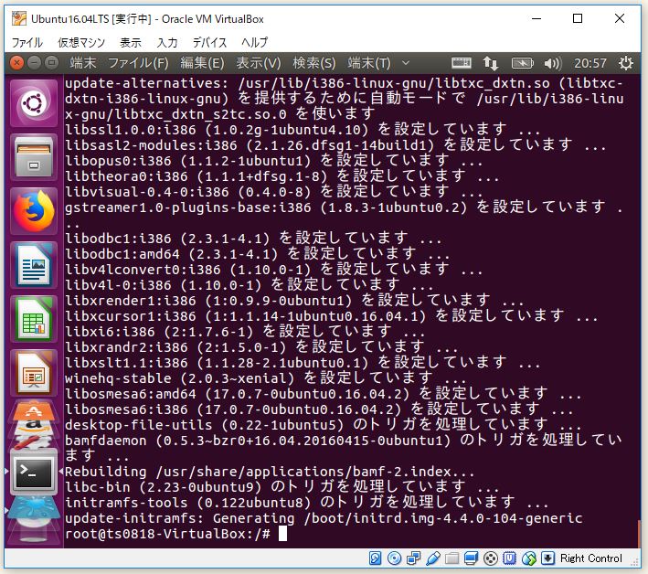
Task: Click the keyboard input indicator in top panel
Action: click(x=462, y=63)
